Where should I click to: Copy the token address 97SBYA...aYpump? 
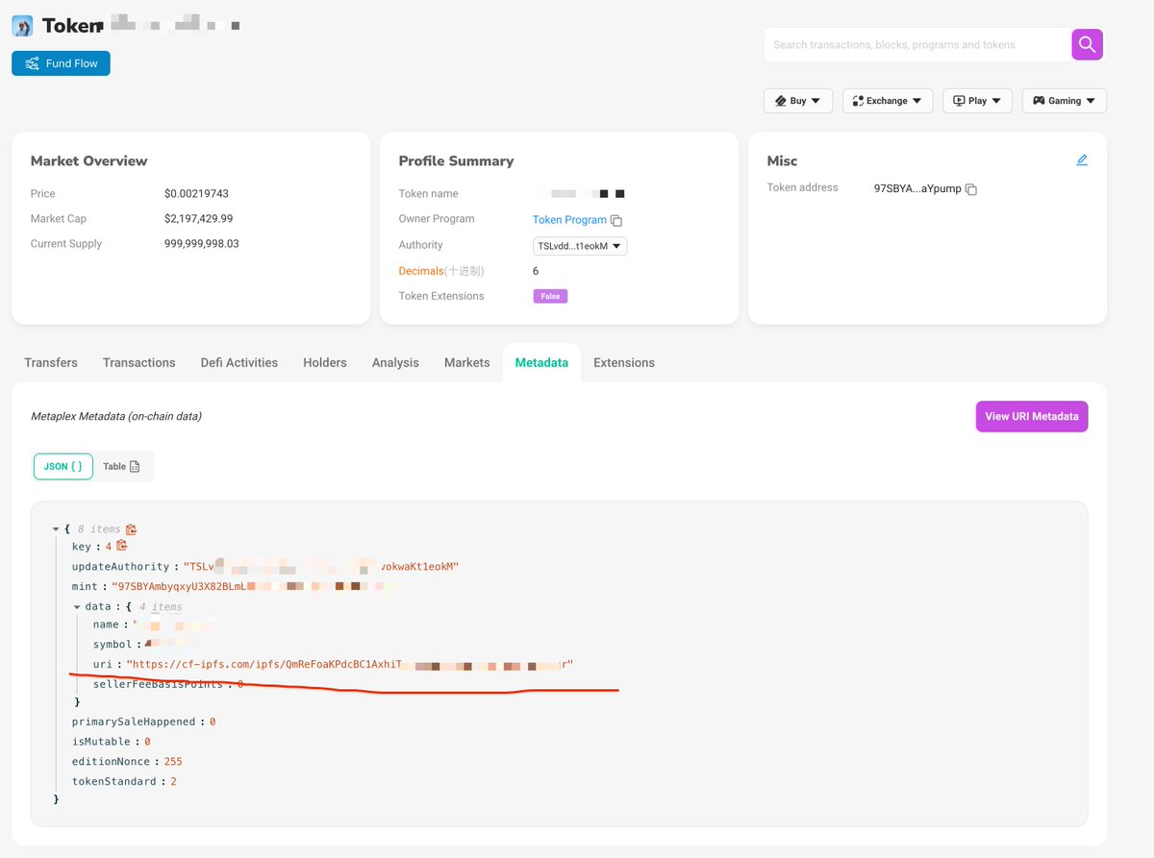971,190
